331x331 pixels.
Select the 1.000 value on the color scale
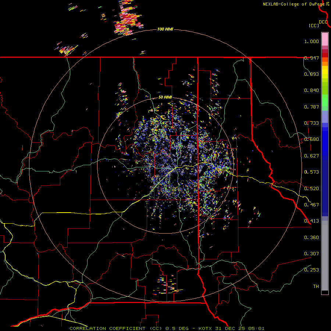coord(312,41)
